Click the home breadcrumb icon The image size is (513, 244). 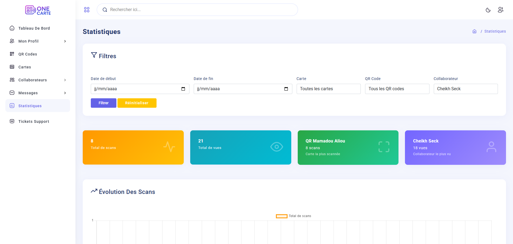coord(474,31)
